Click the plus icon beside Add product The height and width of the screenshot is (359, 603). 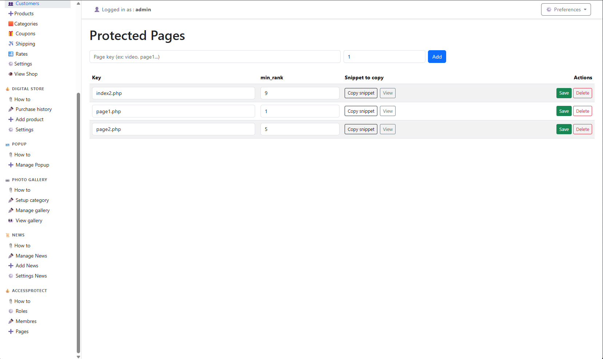[11, 119]
